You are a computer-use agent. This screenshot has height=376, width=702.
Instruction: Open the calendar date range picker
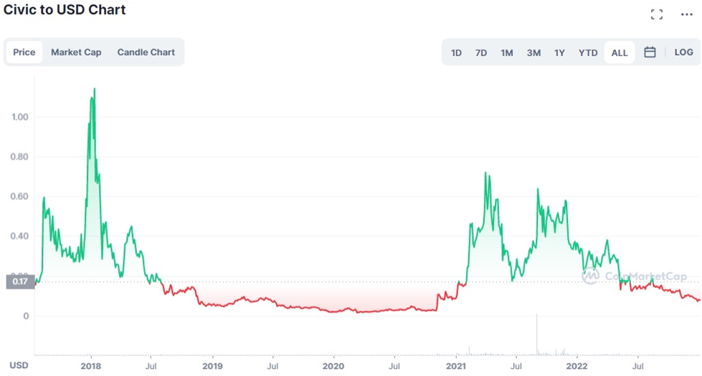[650, 52]
